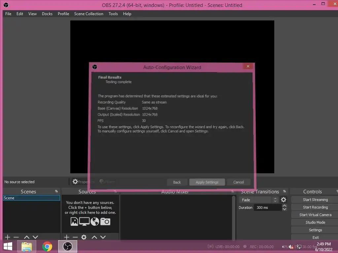Screen dimensions: 338x253
Task: Click the network tray icon
Action: point(299,247)
